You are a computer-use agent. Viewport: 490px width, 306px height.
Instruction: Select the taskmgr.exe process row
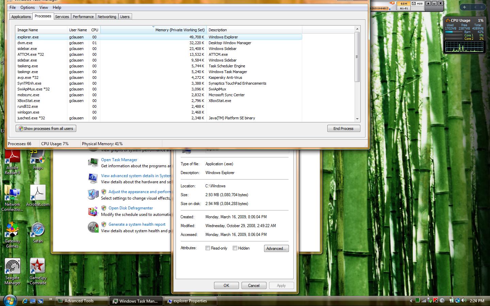point(159,72)
